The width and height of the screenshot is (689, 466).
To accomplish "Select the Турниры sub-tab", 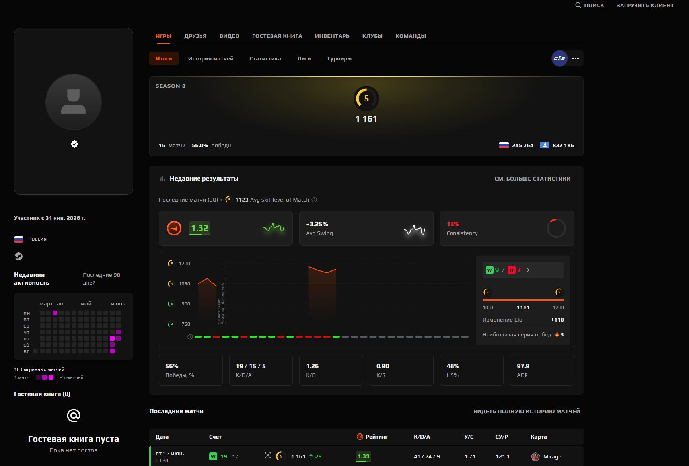I will pyautogui.click(x=339, y=58).
